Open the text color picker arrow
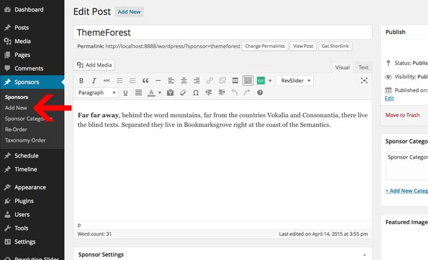 [160, 93]
